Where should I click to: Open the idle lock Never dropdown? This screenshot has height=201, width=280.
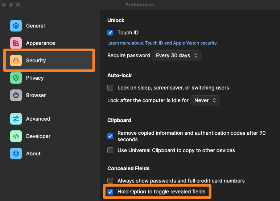[205, 100]
